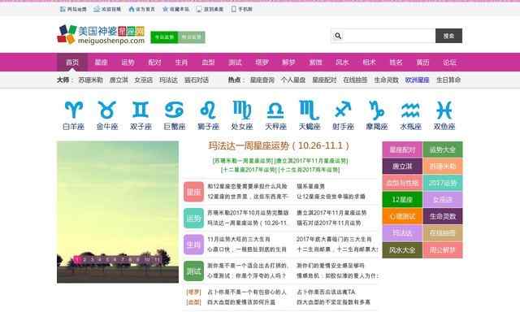This screenshot has height=312, width=520.
Task: Click the green 运势大全 tile
Action: coord(443,149)
